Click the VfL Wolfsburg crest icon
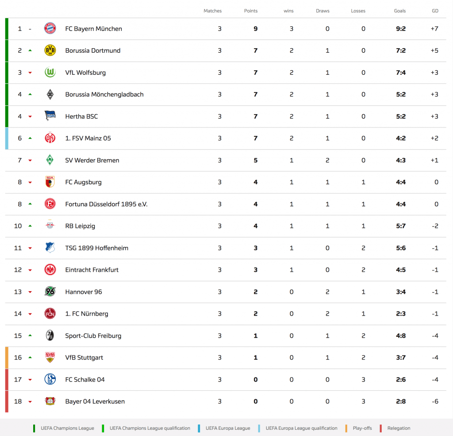This screenshot has width=453, height=436. [x=50, y=73]
